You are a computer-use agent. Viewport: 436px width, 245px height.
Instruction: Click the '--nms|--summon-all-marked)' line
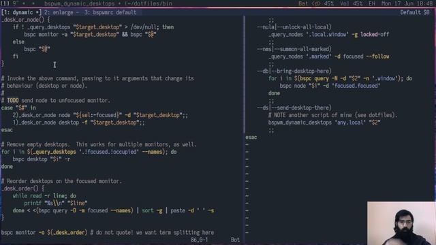point(294,49)
